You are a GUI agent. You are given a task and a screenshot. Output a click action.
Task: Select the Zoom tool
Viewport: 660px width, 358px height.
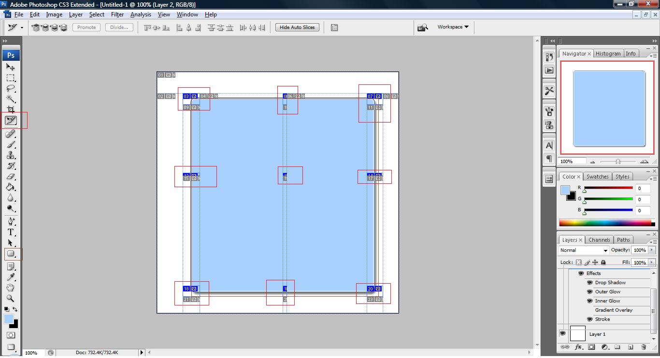point(11,298)
